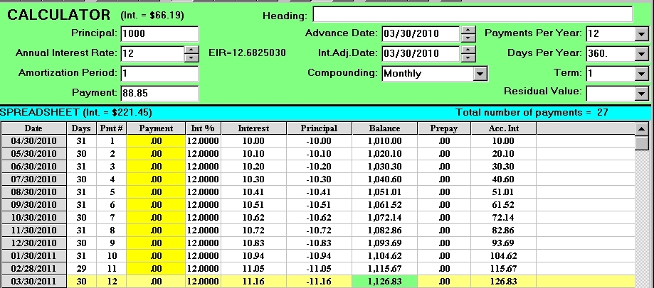This screenshot has height=288, width=654.
Task: Decrease the Annual Interest Rate with down arrow
Action: (x=191, y=57)
